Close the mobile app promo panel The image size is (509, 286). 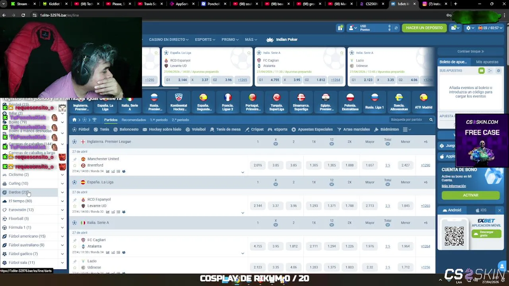click(499, 210)
